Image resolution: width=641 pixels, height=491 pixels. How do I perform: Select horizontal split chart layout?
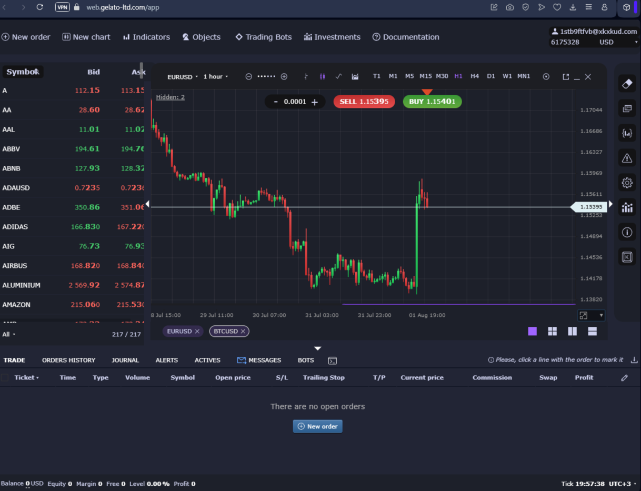tap(592, 331)
